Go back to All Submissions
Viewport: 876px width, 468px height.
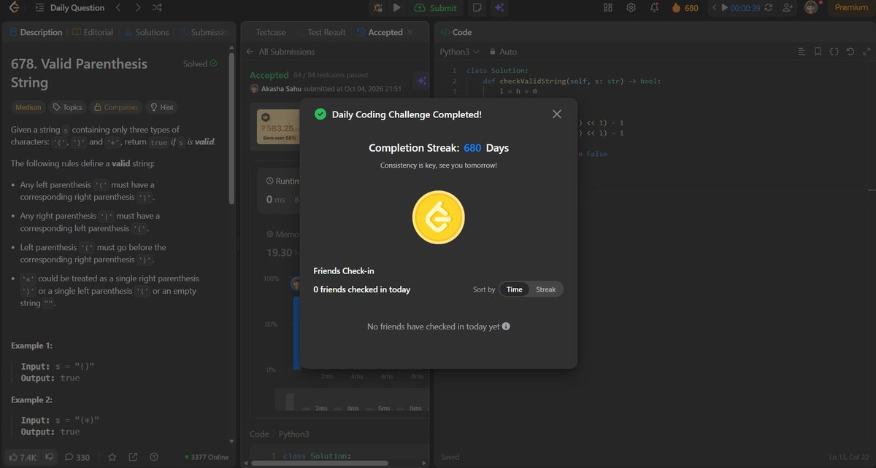tap(280, 52)
